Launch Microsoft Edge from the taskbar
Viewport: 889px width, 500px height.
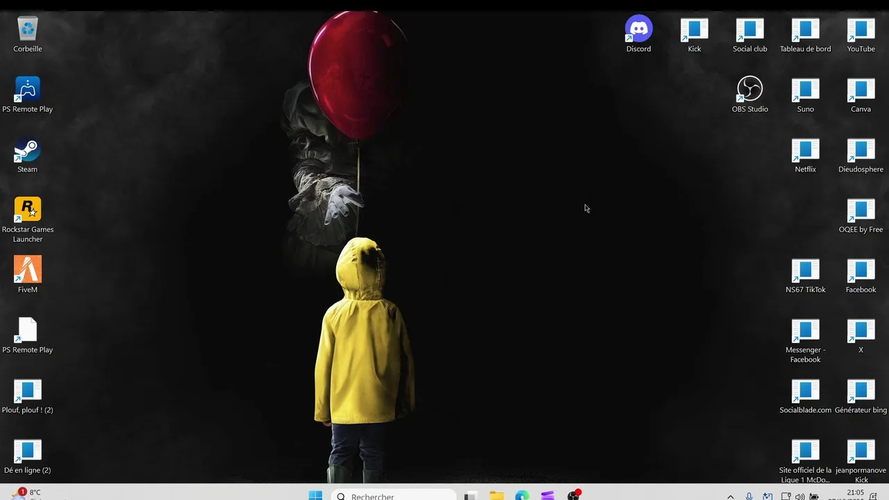click(522, 496)
